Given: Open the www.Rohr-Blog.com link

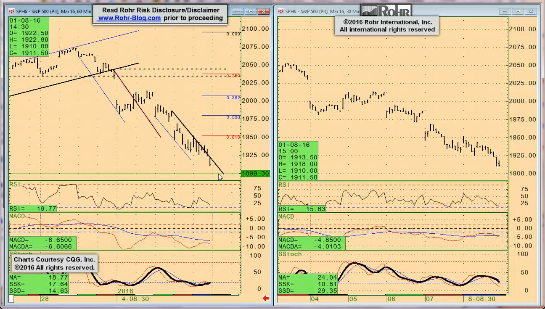Looking at the screenshot, I should coord(130,18).
